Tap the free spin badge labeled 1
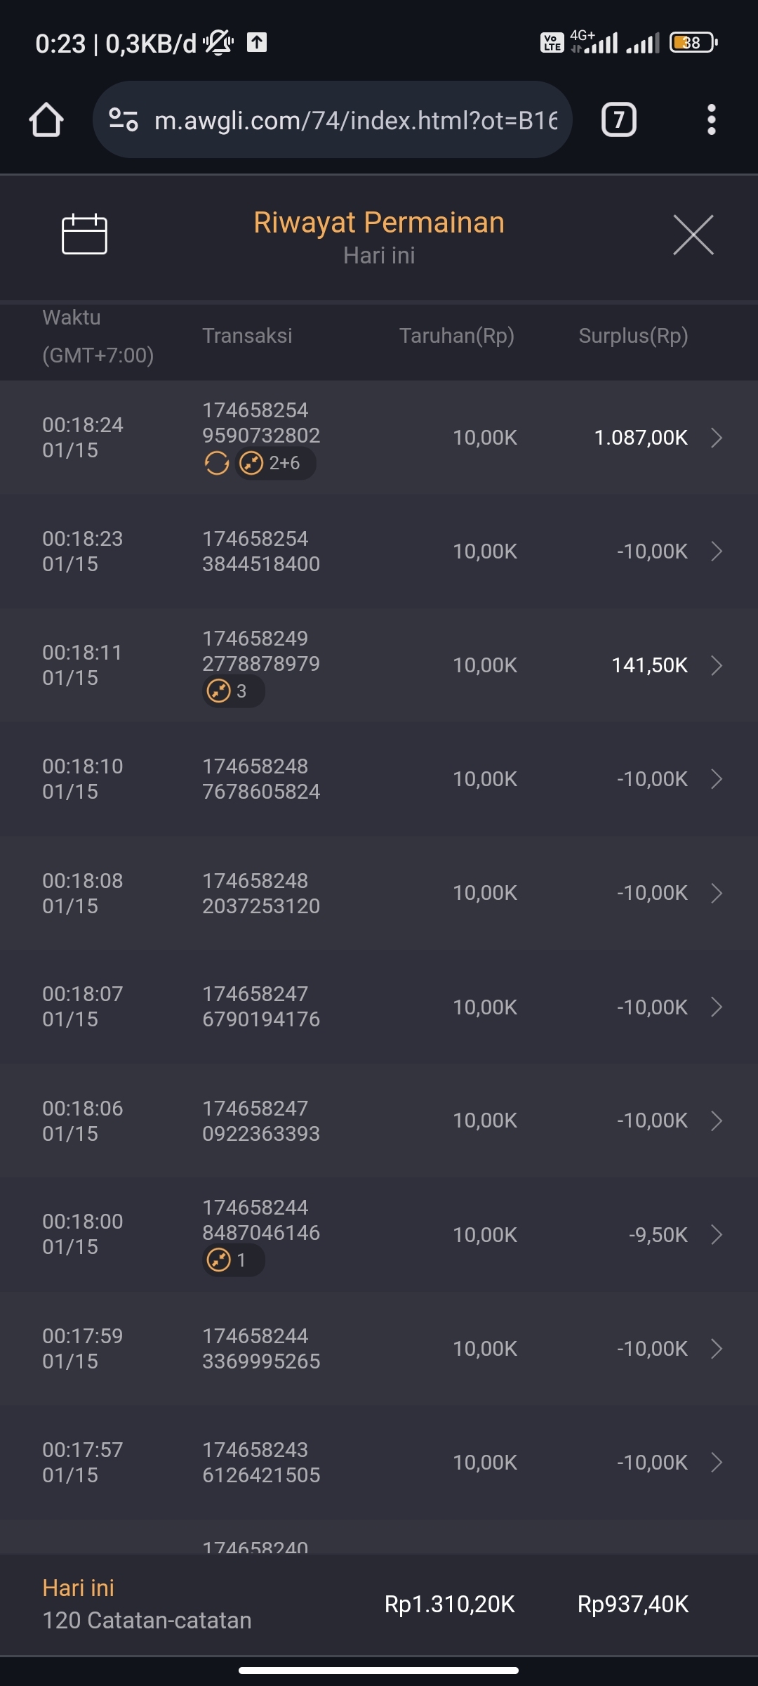This screenshot has height=1686, width=758. [x=233, y=1260]
